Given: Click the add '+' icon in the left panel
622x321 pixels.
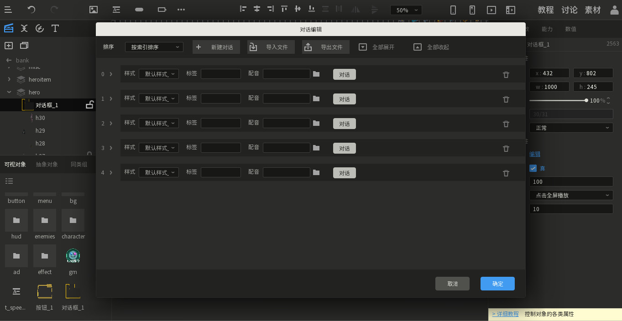Looking at the screenshot, I should click(8, 46).
